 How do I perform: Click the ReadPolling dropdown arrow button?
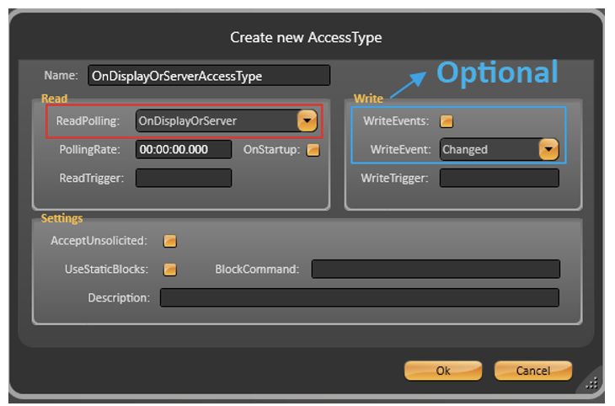pos(306,121)
